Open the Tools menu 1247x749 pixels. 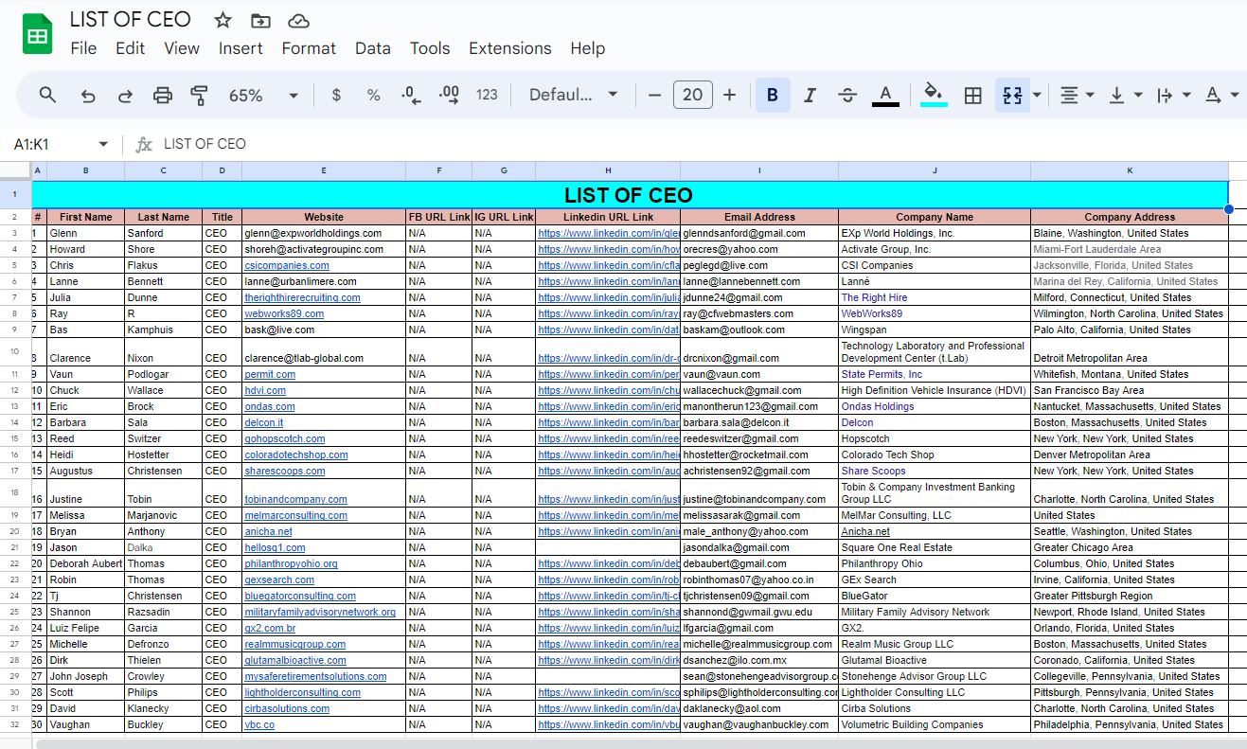pos(430,48)
